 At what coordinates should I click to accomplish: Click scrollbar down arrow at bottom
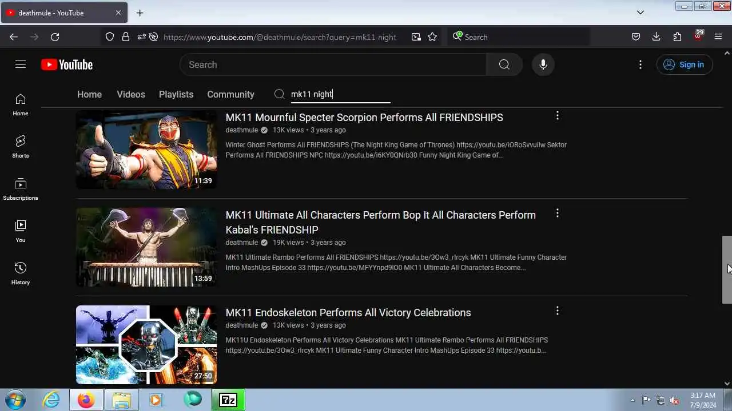click(x=727, y=384)
